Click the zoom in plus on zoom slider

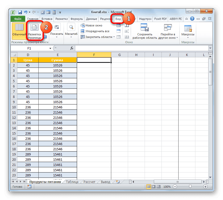coord(205,187)
